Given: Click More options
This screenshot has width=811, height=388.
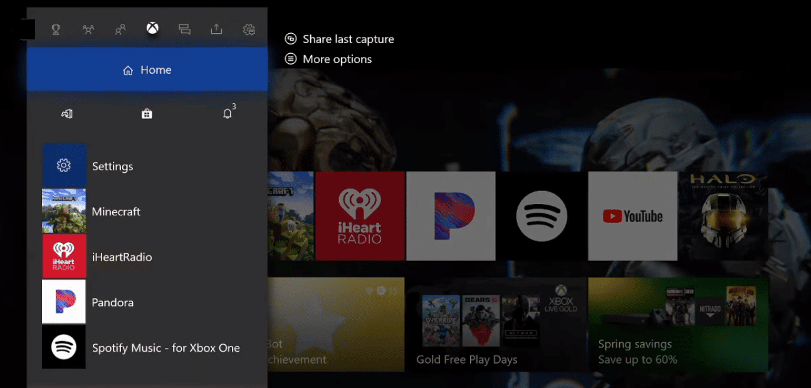Looking at the screenshot, I should click(x=328, y=59).
